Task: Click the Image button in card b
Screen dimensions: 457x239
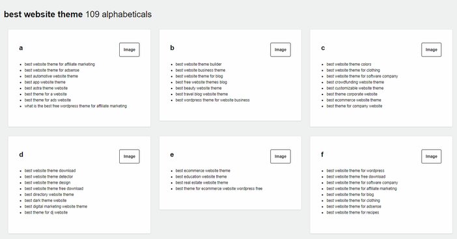Action: [x=281, y=49]
